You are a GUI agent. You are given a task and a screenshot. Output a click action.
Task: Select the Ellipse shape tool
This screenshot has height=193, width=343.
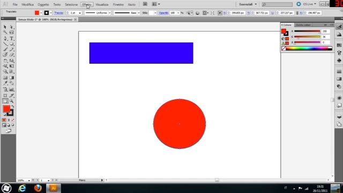coord(12,44)
